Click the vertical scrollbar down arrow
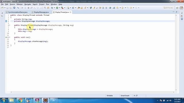This screenshot has width=184, height=103. tap(176, 90)
